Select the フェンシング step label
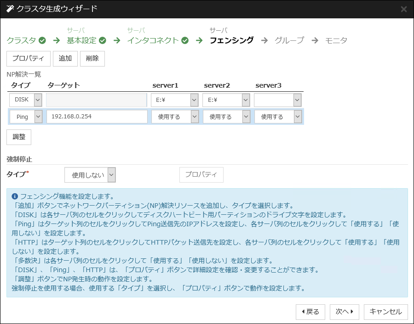This screenshot has width=414, height=324. coord(232,40)
